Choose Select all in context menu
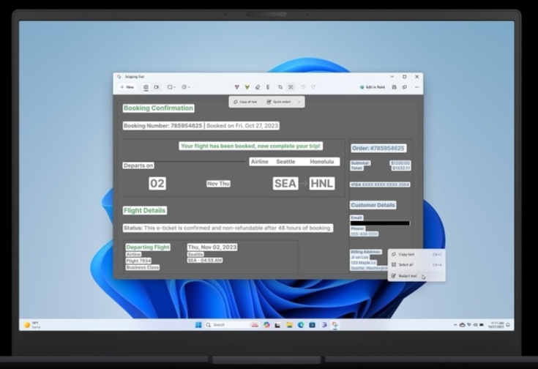This screenshot has width=538, height=369. pos(406,264)
